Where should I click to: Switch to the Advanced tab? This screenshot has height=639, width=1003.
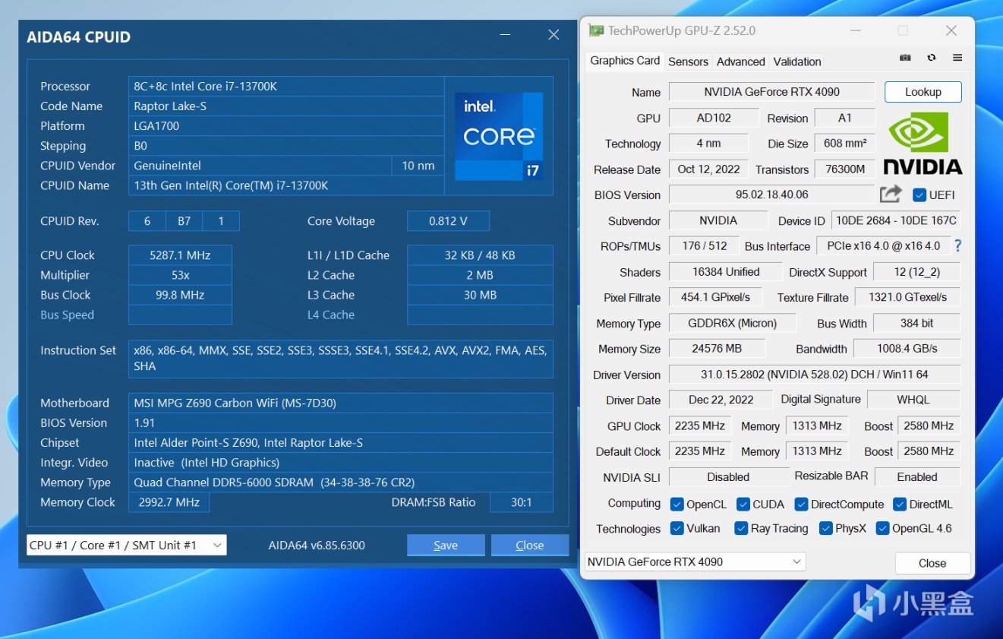[740, 62]
